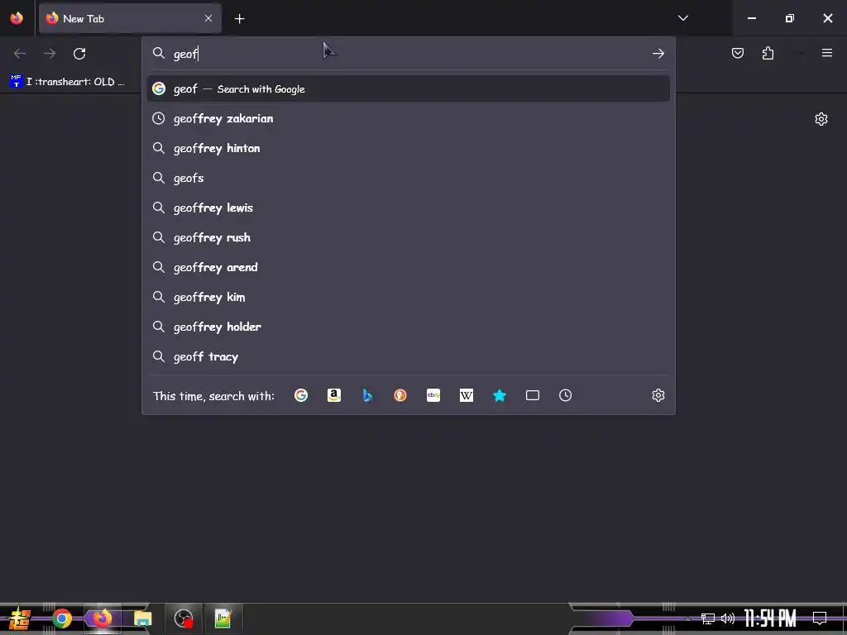Viewport: 847px width, 635px height.
Task: Select geoffrey zakarian suggestion
Action: click(409, 118)
